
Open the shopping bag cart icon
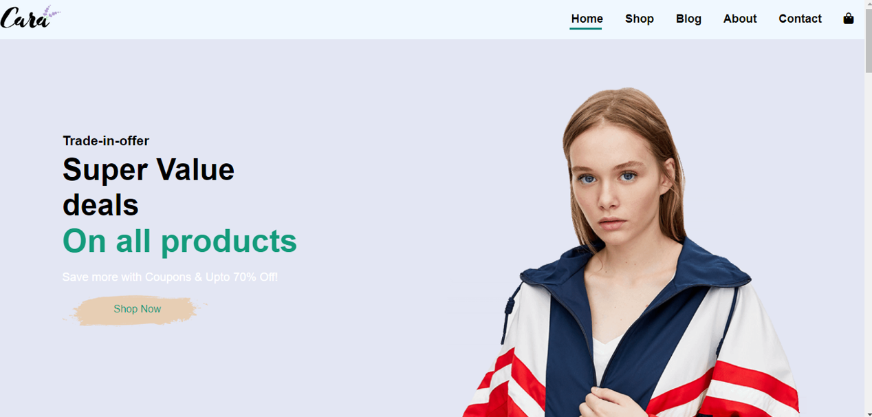tap(848, 19)
